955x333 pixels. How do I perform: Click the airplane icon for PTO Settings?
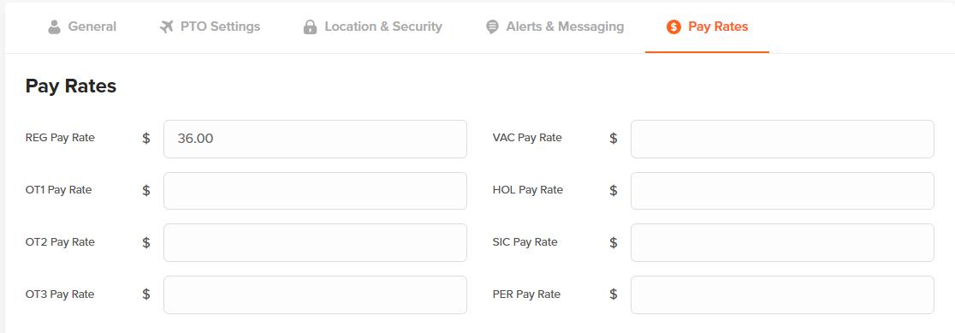tap(166, 27)
